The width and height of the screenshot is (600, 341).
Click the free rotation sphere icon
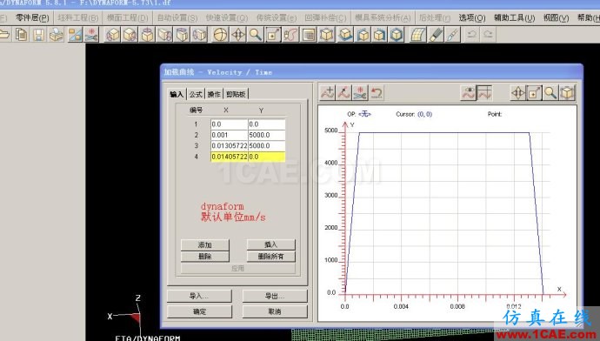220,35
